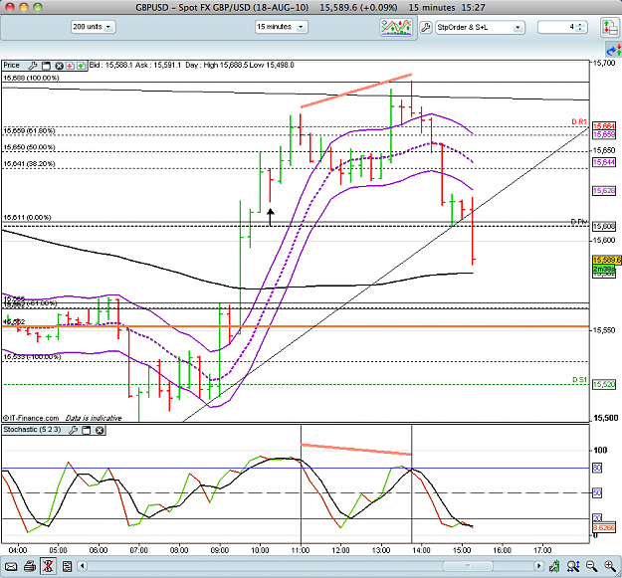Click the blue arrow trade icon
Image resolution: width=622 pixels, height=578 pixels.
pyautogui.click(x=613, y=51)
